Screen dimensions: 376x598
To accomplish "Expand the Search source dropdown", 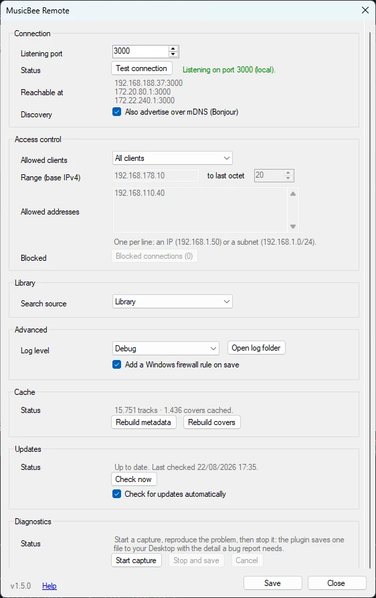I will click(173, 301).
